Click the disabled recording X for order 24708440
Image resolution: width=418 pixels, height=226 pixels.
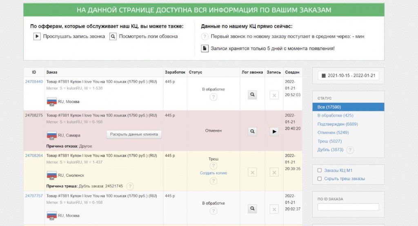click(x=274, y=95)
